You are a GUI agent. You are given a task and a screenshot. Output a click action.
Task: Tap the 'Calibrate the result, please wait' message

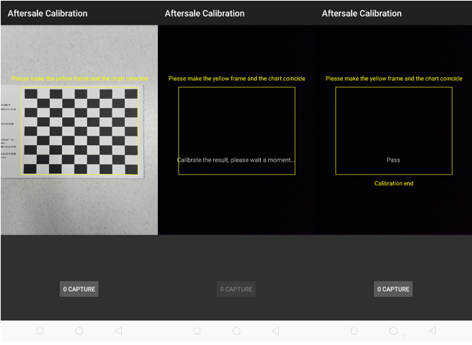pyautogui.click(x=236, y=160)
